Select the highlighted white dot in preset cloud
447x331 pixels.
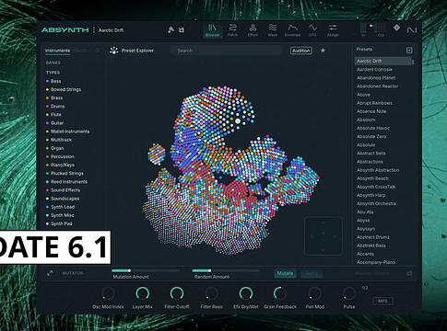coord(238,121)
